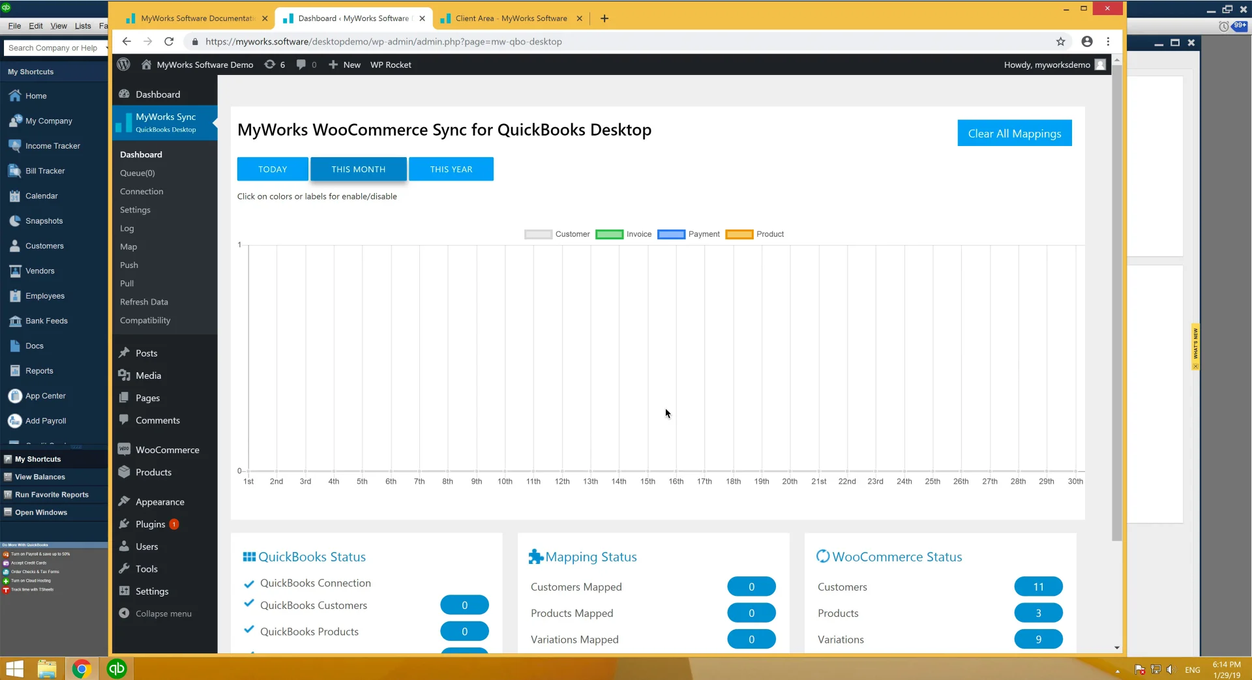Screen dimensions: 1252x680
Task: Open the comments bubble in admin bar
Action: [306, 65]
